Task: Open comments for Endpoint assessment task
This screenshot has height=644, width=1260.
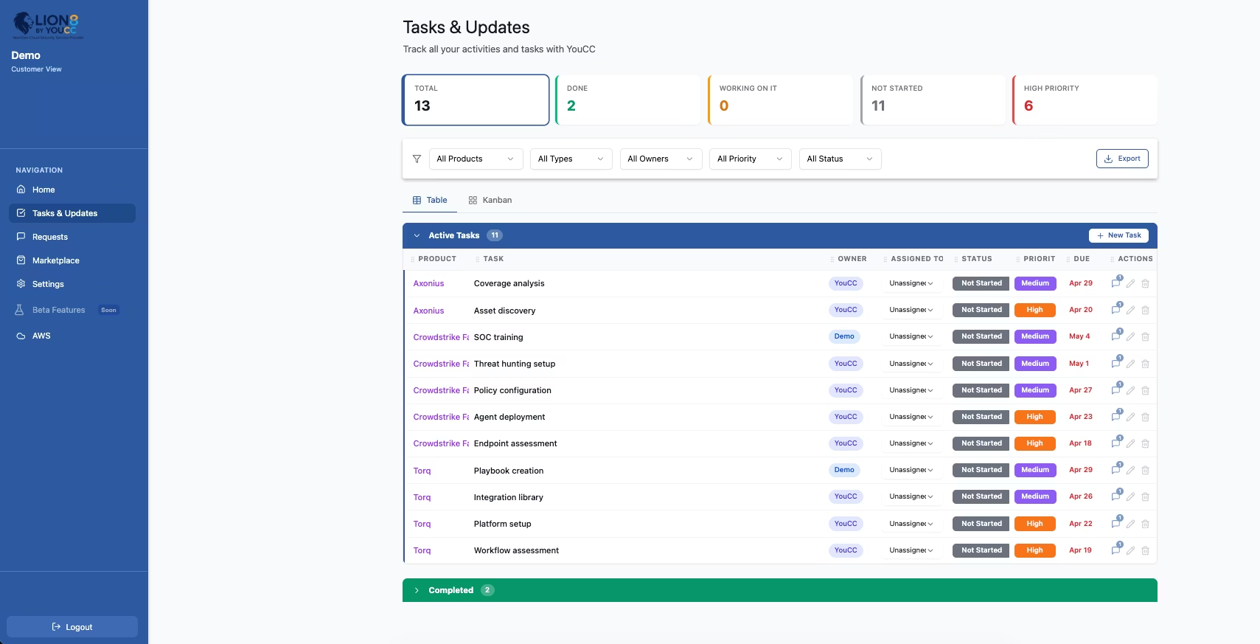Action: pos(1116,443)
